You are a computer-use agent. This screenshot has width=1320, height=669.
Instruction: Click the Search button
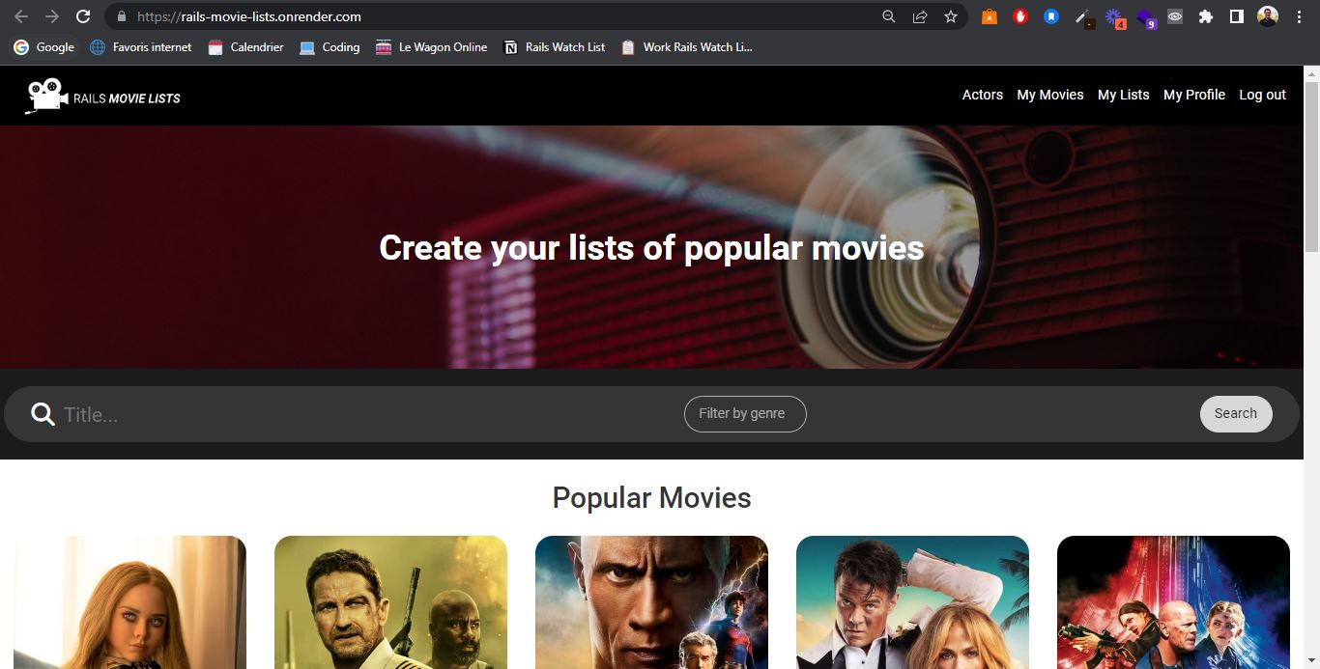coord(1235,413)
